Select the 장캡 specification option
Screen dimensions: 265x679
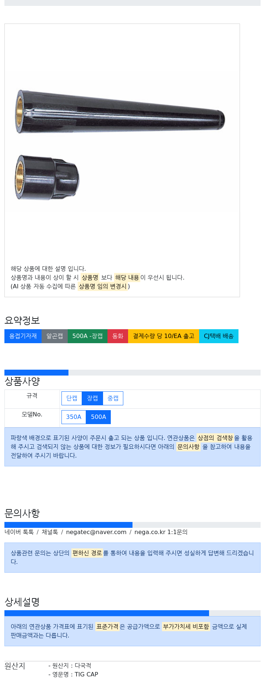[92, 398]
